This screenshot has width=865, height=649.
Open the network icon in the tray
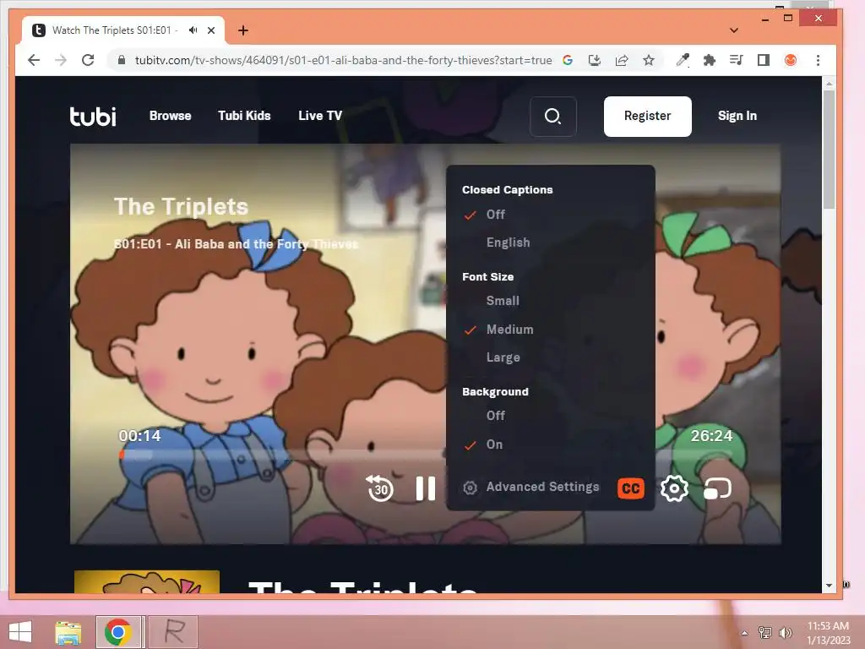764,633
